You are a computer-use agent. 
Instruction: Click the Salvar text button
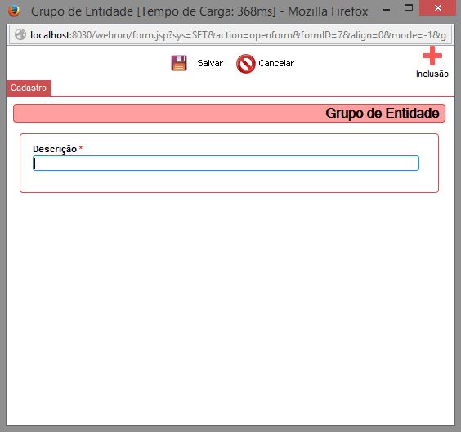coord(210,63)
